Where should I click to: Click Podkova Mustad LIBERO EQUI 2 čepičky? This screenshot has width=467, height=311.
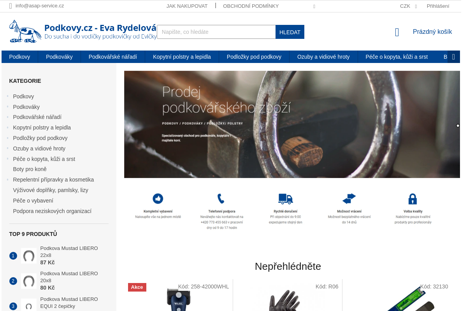coord(69,303)
